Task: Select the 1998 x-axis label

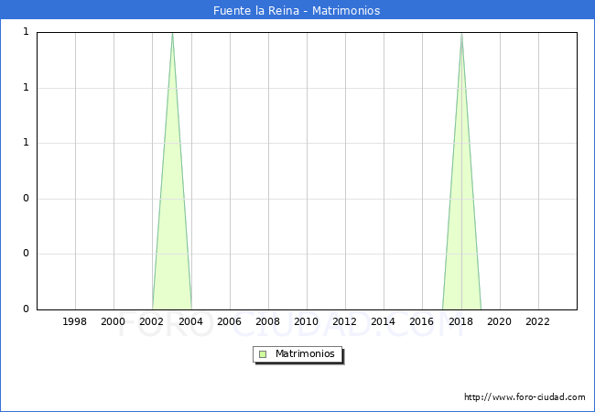Action: coord(75,321)
